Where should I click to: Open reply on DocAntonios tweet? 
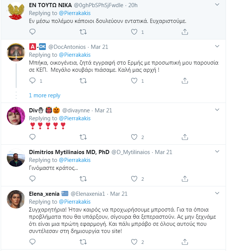(x=32, y=80)
